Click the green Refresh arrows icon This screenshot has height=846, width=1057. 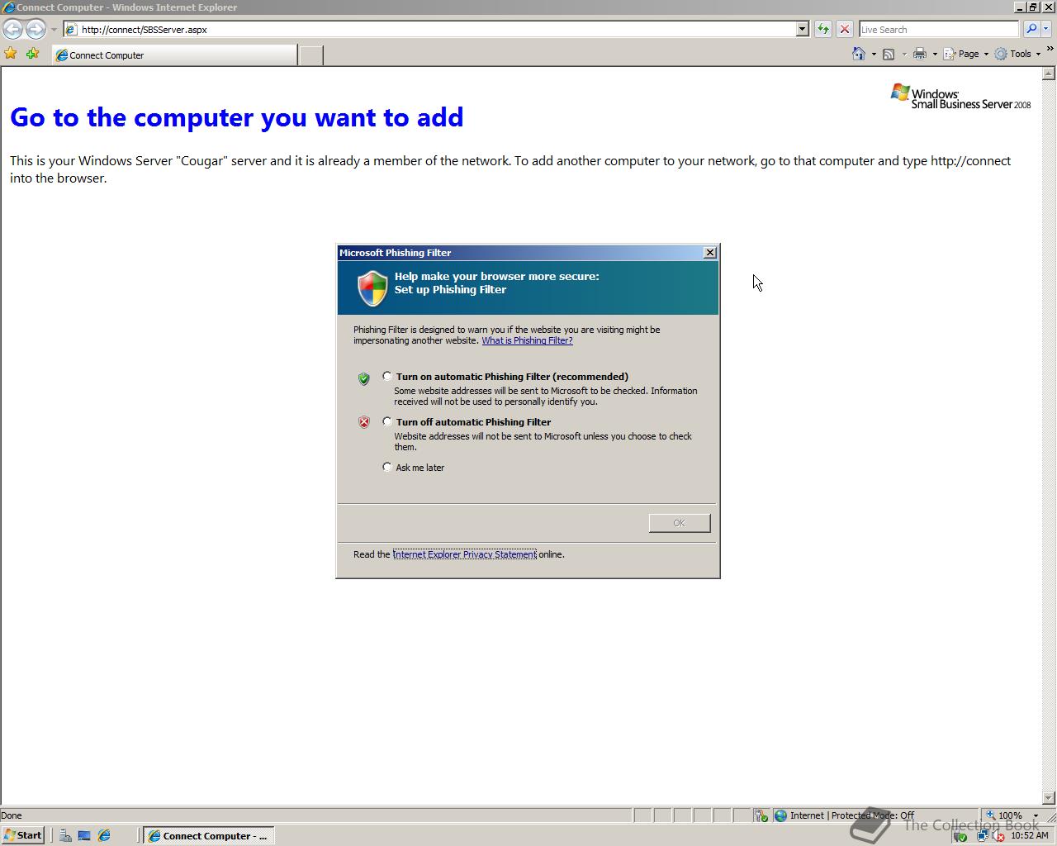click(x=822, y=30)
